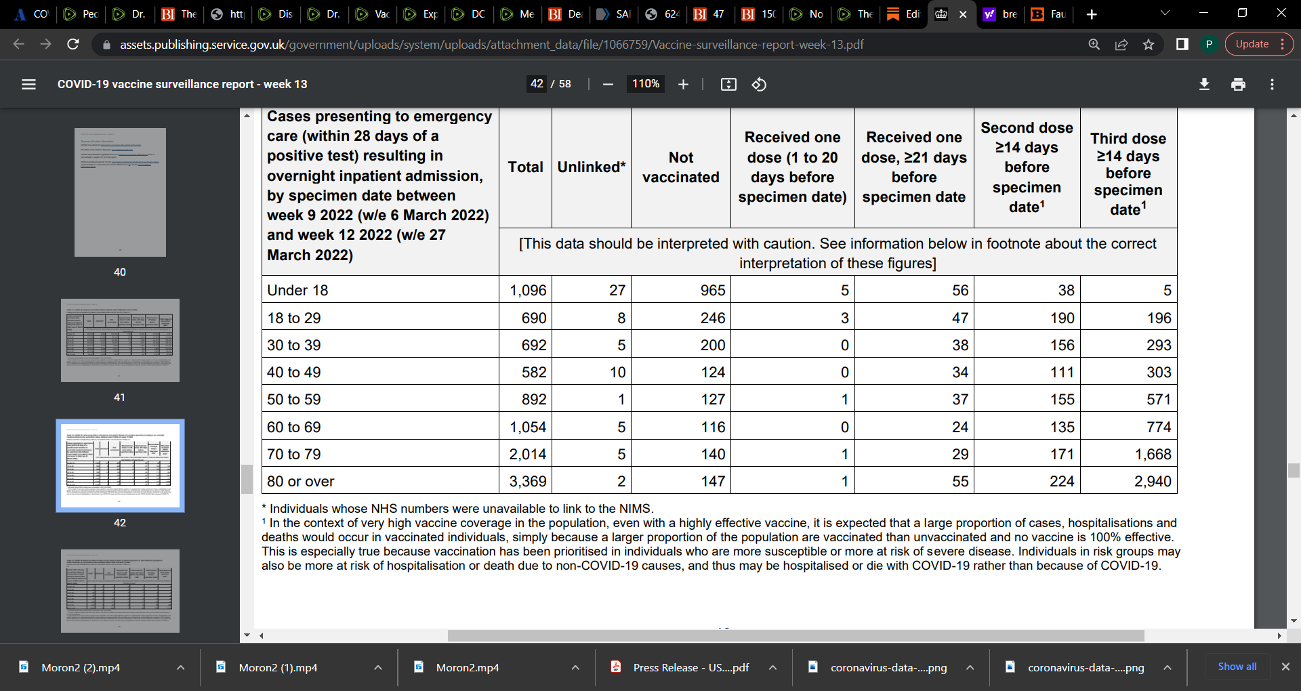This screenshot has height=691, width=1301.
Task: Toggle the PDF sidebar hamburger menu
Action: 28,84
